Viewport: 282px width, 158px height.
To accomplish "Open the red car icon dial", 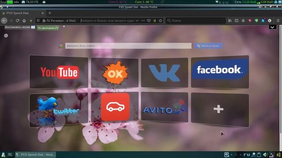I will click(115, 107).
